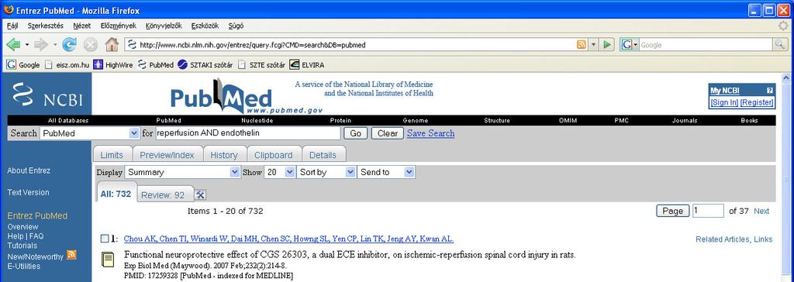Open the HighWire bookmark

pyautogui.click(x=113, y=65)
